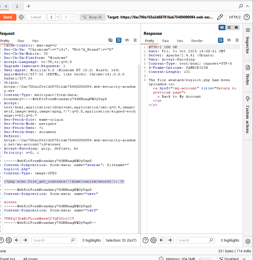Close the first Repeater tab

point(6,6)
